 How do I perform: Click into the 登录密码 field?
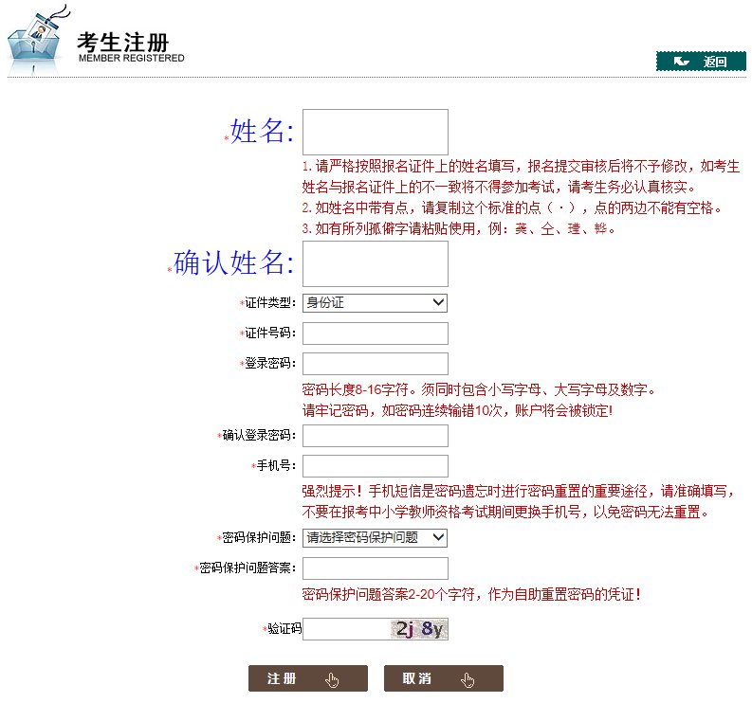tap(375, 364)
